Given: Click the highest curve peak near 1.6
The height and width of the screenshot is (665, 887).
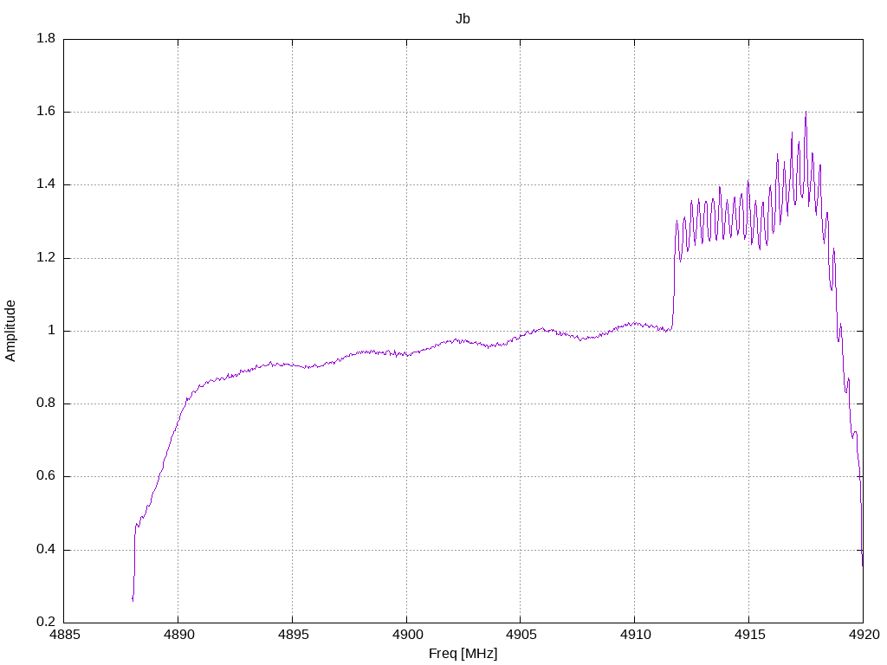Looking at the screenshot, I should coord(806,113).
